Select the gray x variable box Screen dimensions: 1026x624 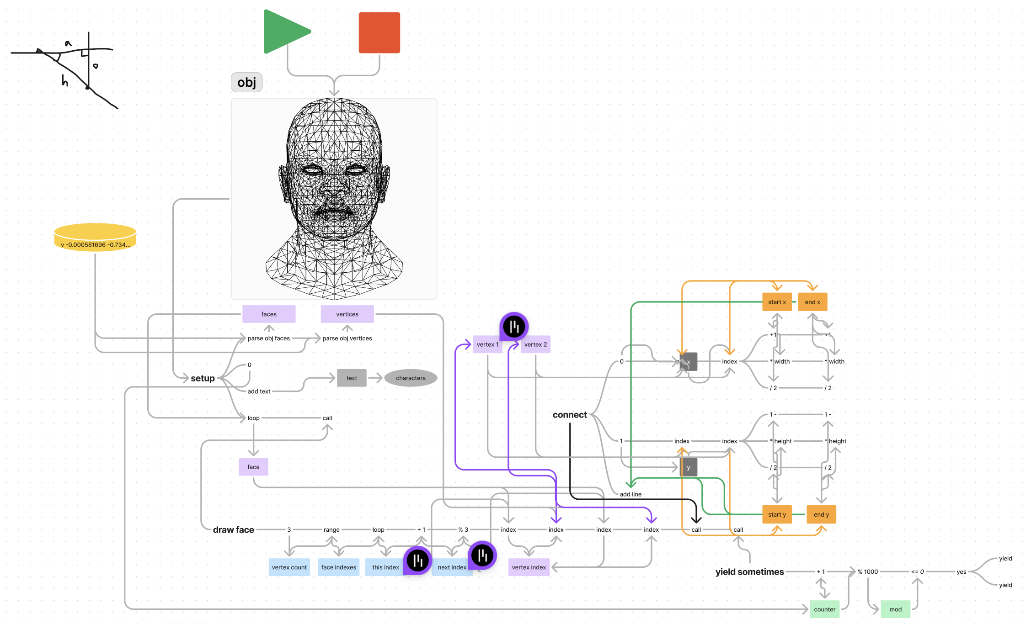coord(689,361)
